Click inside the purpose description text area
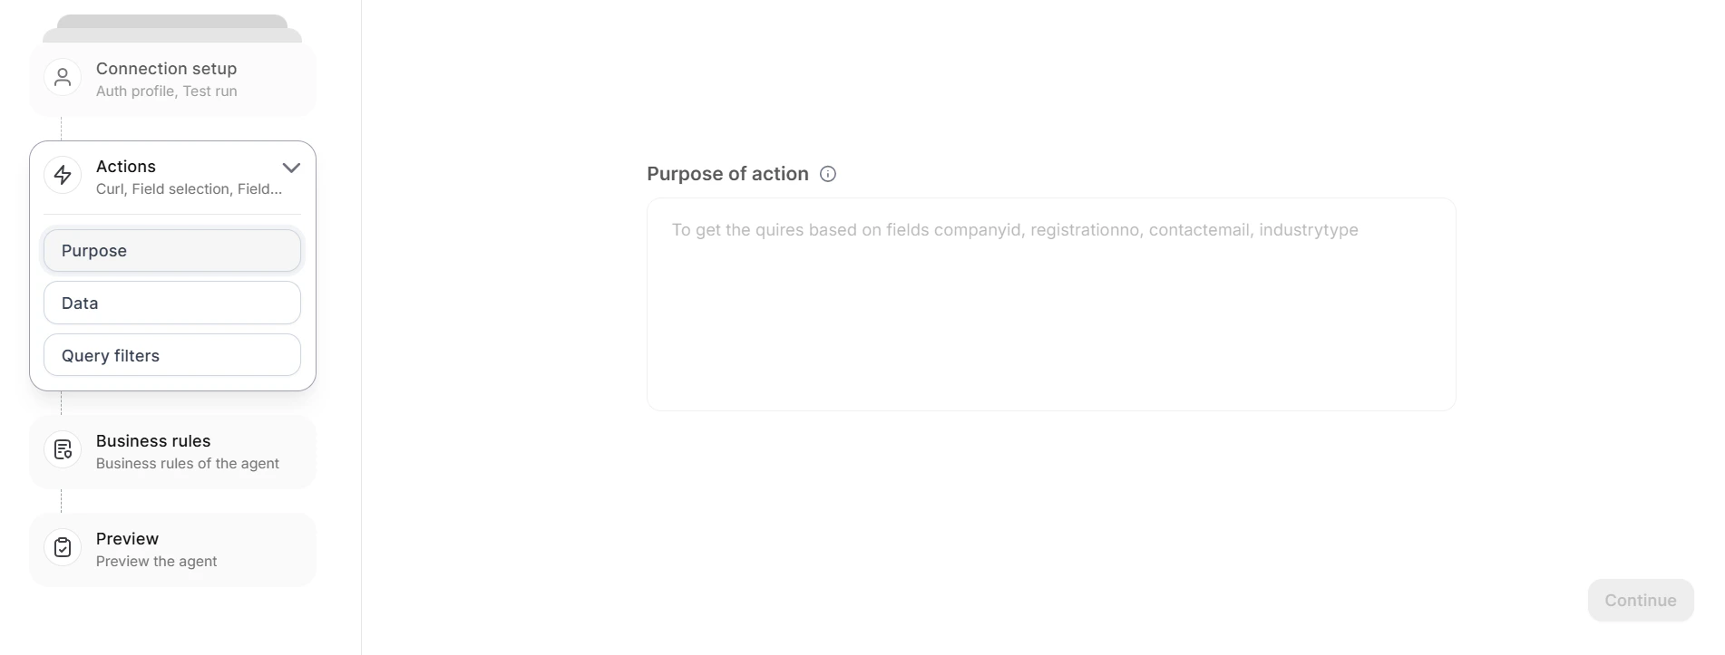Viewport: 1725px width, 655px height. [x=1050, y=303]
